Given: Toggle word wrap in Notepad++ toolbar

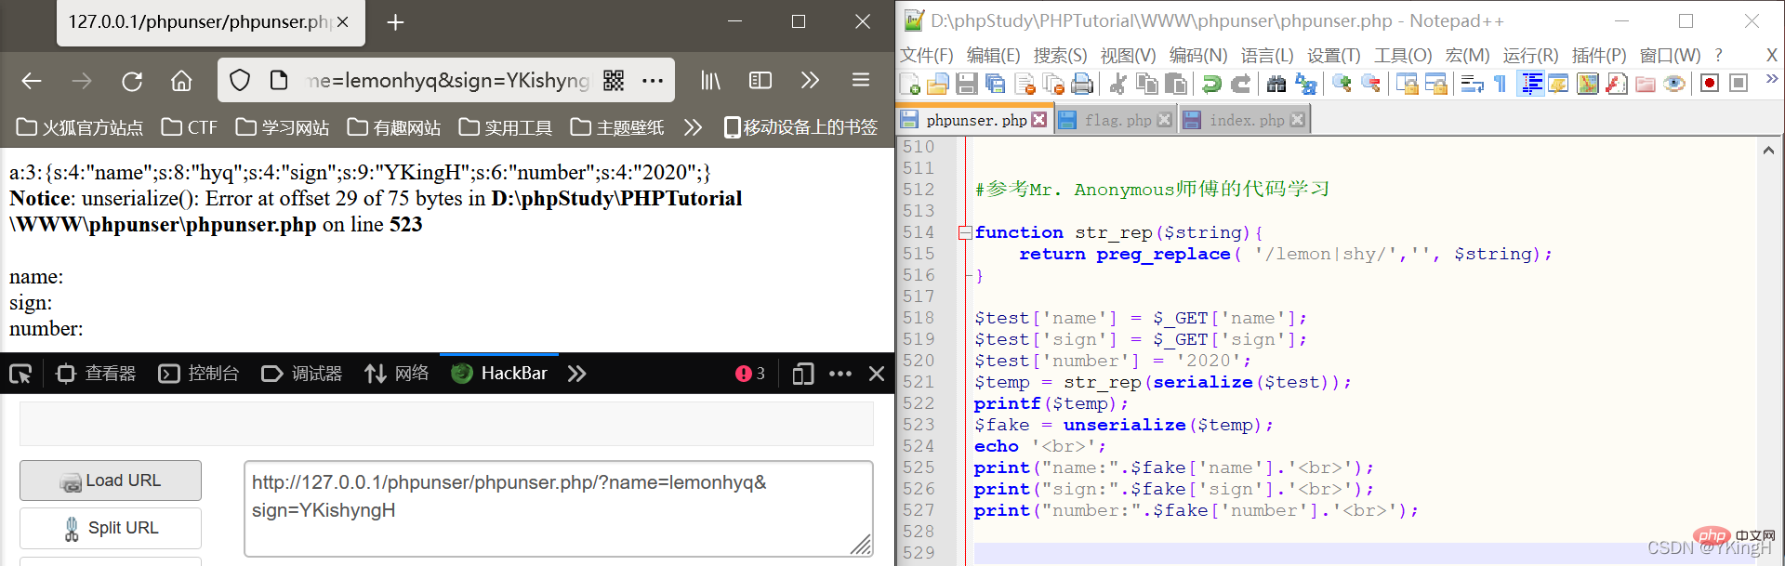Looking at the screenshot, I should (1472, 85).
